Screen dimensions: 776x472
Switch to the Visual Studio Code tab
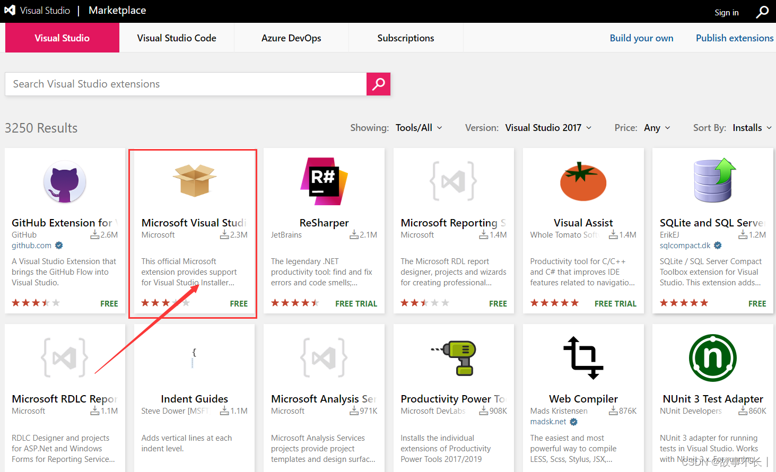click(x=177, y=38)
